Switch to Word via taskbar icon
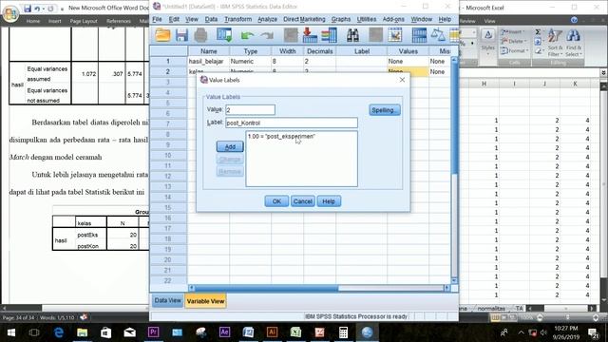608x342 pixels. pos(248,332)
